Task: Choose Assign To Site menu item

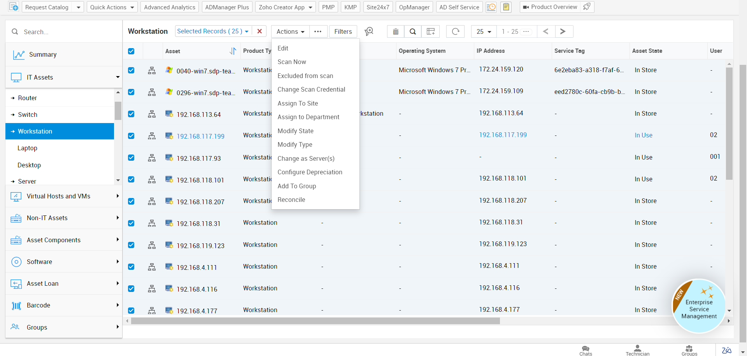Action: point(298,103)
